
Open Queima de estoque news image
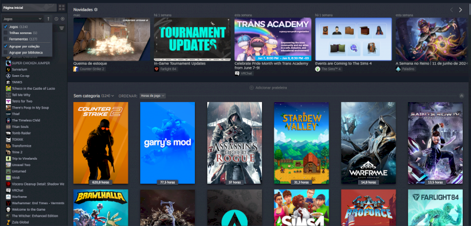click(112, 39)
